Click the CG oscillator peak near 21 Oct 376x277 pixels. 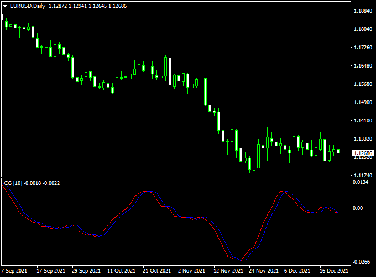tap(146, 192)
